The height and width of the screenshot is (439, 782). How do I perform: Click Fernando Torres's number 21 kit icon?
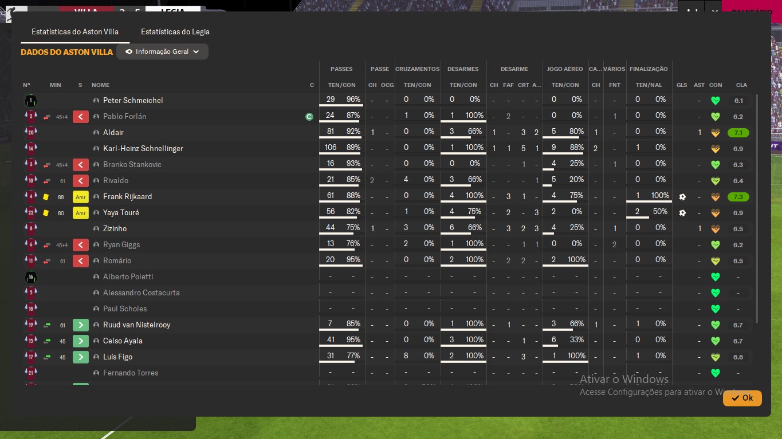(31, 373)
